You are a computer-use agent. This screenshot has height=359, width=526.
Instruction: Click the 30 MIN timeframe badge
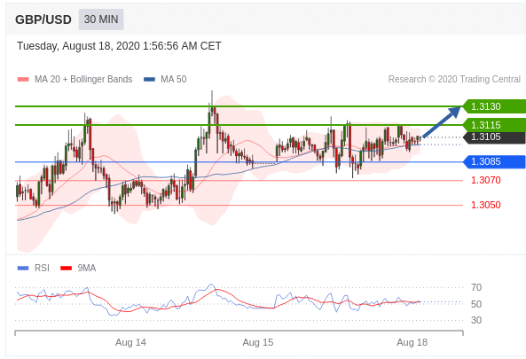click(101, 20)
